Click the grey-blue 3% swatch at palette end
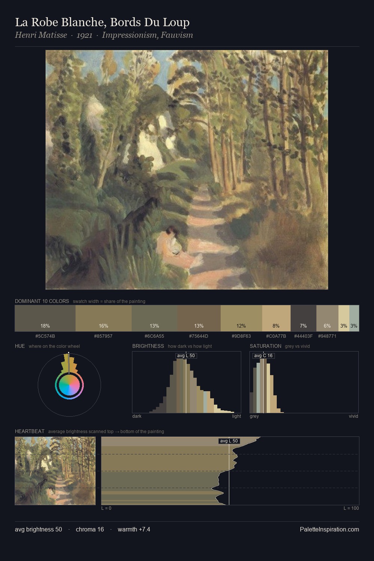This screenshot has width=374, height=561. [x=354, y=318]
